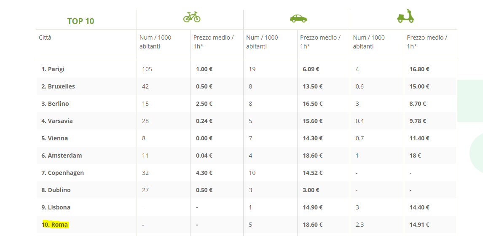Click the 8. Dublino row label
483x236 pixels.
(56, 190)
